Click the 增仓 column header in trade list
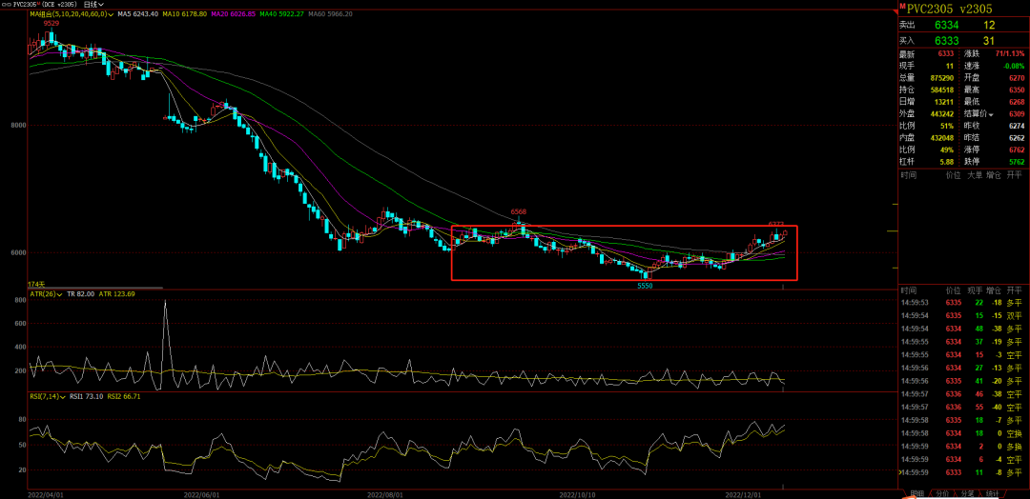 pos(993,289)
